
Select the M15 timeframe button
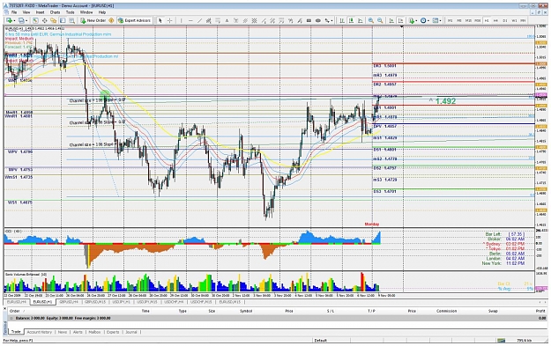point(468,20)
